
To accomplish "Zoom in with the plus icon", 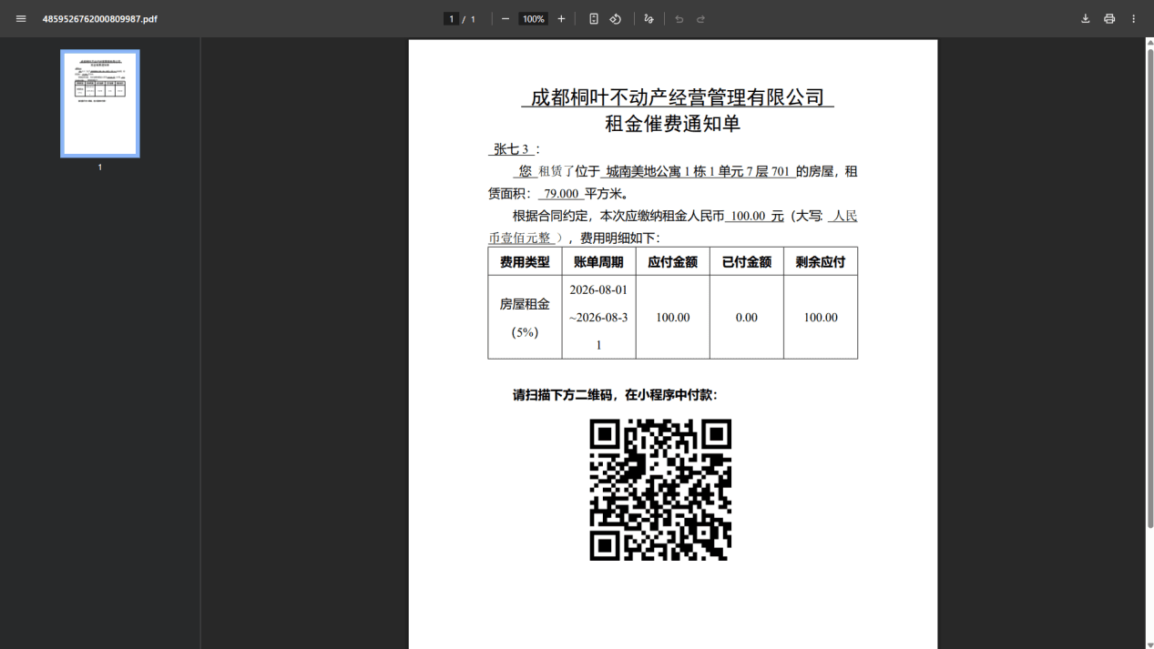I will click(561, 18).
